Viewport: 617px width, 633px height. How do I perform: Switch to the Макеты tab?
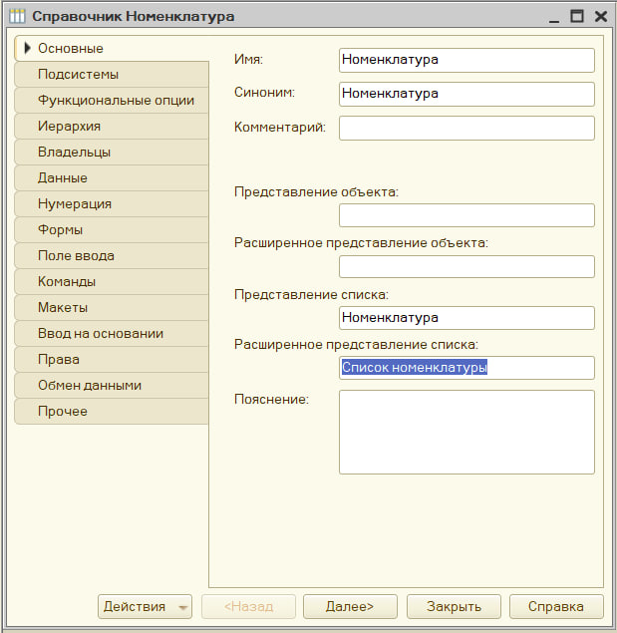(x=112, y=307)
